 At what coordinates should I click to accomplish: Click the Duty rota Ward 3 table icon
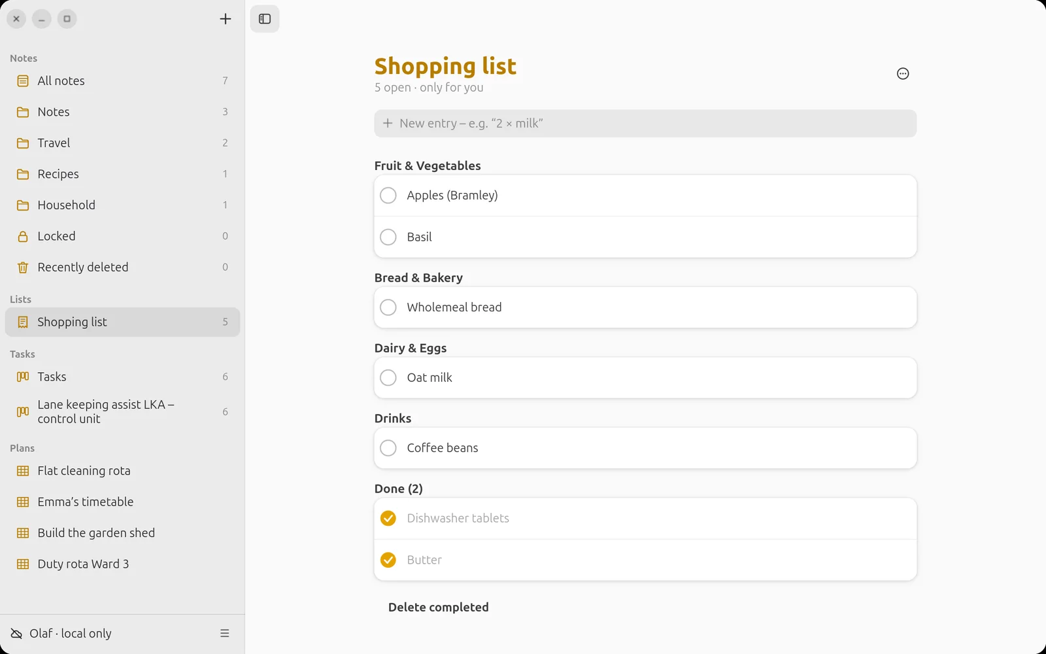coord(23,564)
